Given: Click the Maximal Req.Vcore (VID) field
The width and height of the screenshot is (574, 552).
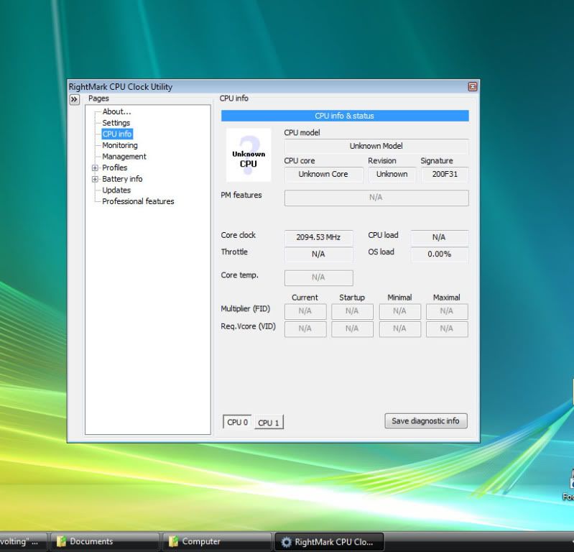Looking at the screenshot, I should tap(447, 329).
